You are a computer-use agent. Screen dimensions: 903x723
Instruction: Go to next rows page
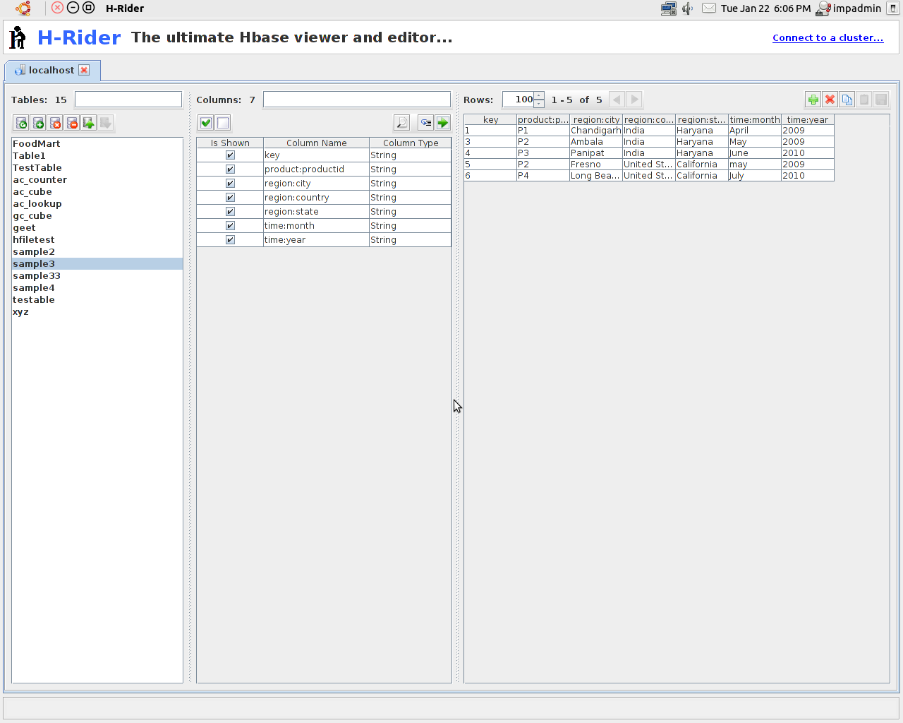(x=634, y=100)
